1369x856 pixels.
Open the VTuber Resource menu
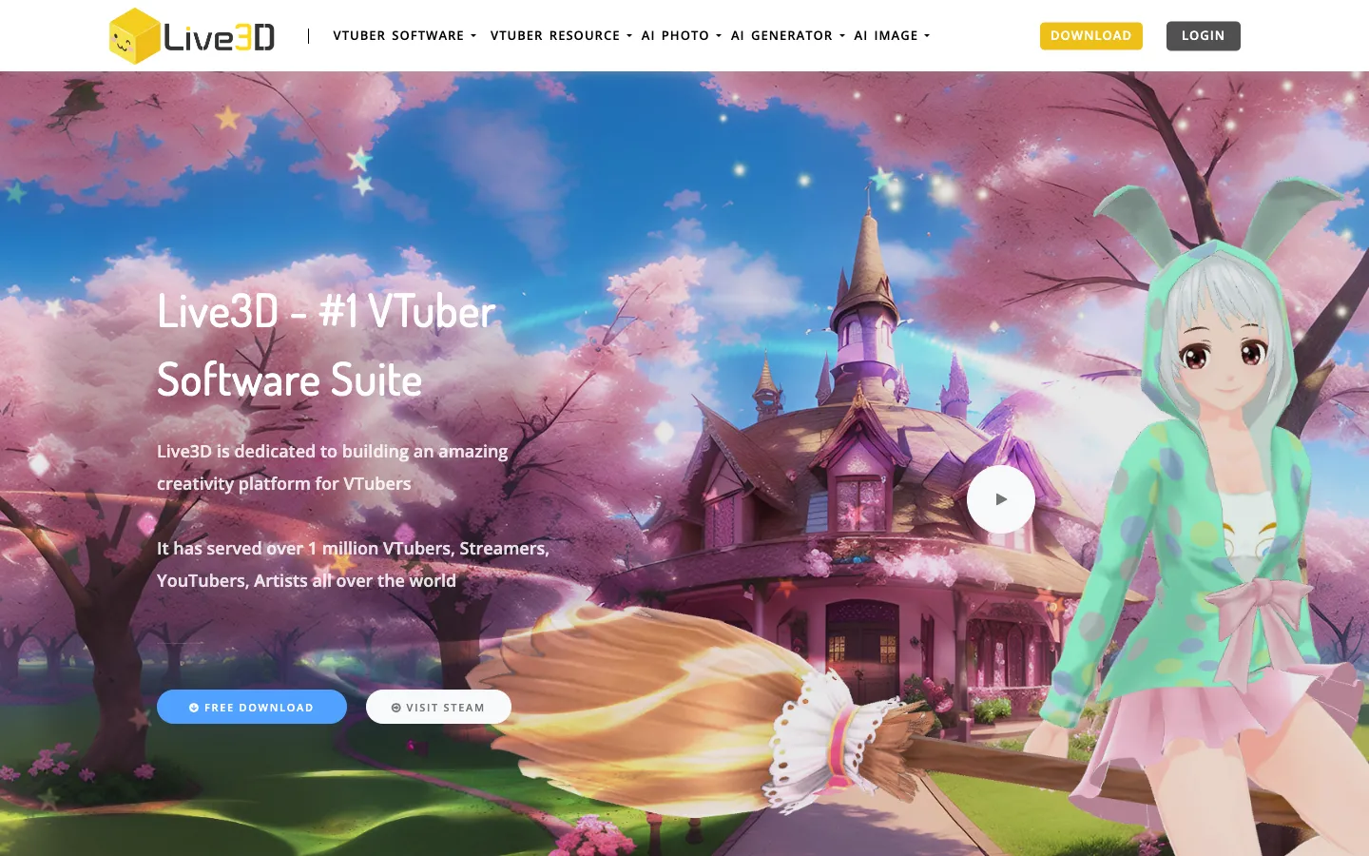tap(561, 36)
